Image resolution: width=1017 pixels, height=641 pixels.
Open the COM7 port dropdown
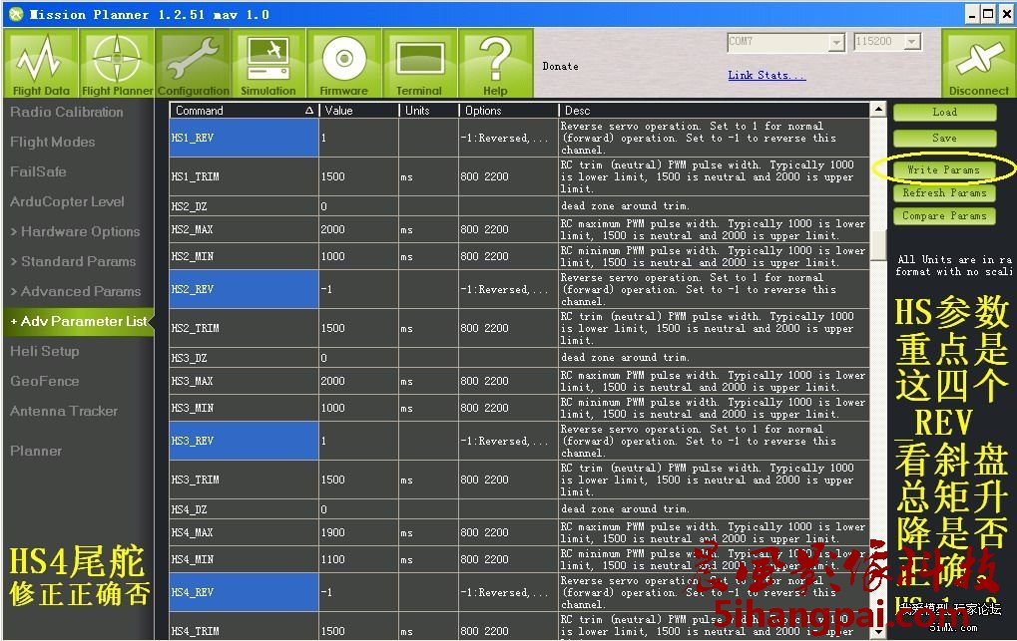click(837, 42)
